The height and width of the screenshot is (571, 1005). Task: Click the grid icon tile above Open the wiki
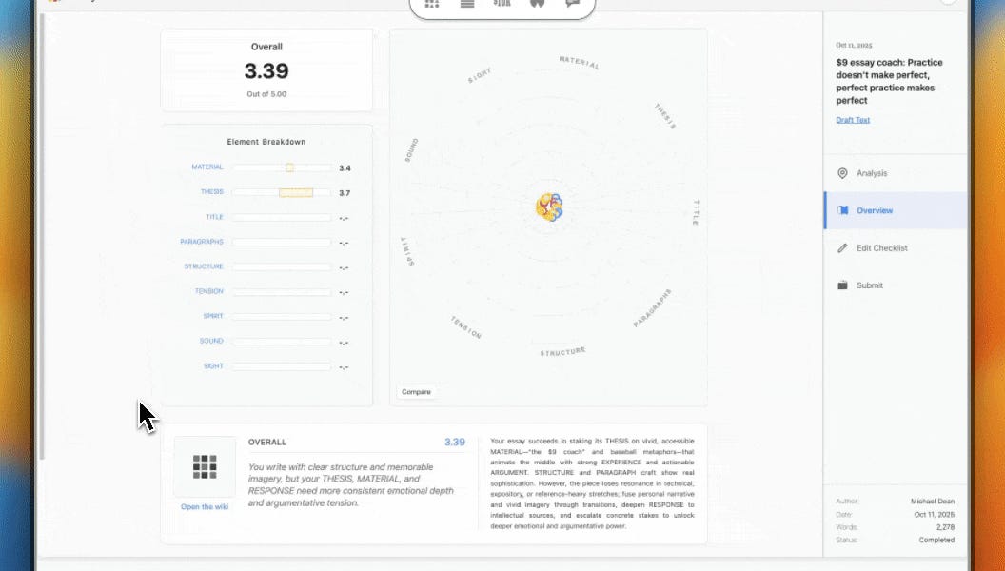205,466
